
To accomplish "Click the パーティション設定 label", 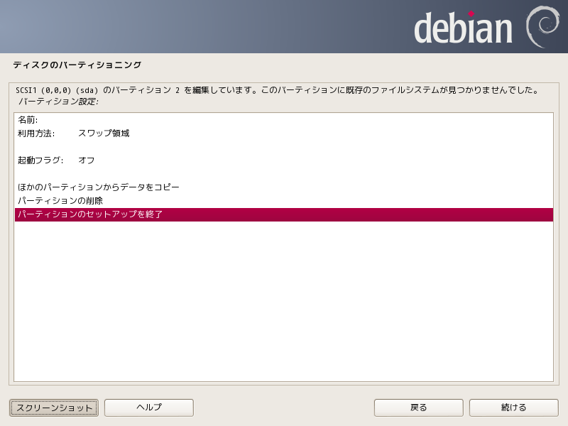I will 58,102.
